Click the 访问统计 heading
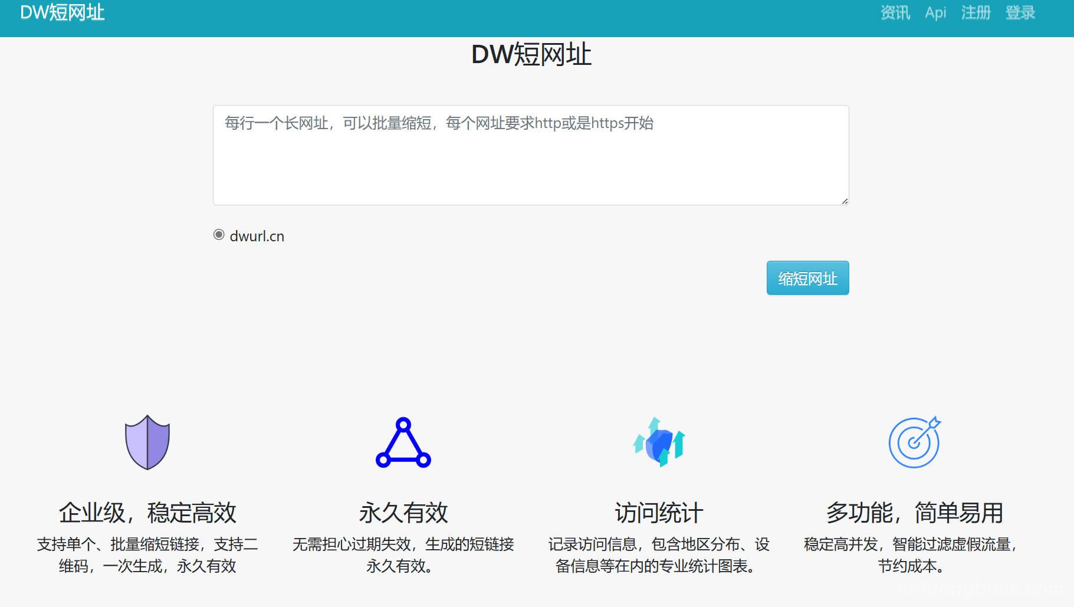This screenshot has width=1074, height=607. pyautogui.click(x=659, y=513)
